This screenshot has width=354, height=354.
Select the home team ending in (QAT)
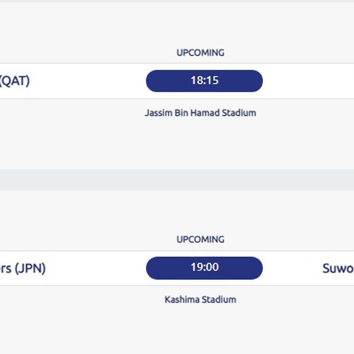coord(15,81)
